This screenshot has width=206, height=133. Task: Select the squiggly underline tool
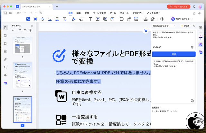(x=57, y=19)
